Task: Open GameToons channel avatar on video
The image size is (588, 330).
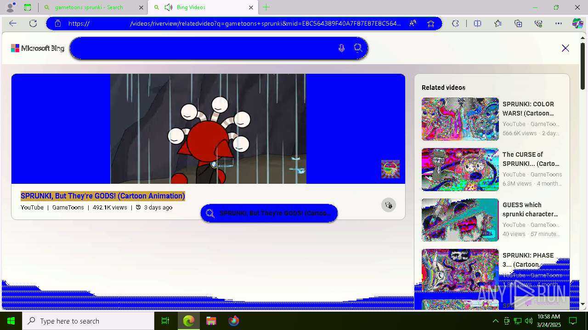Action: click(390, 169)
